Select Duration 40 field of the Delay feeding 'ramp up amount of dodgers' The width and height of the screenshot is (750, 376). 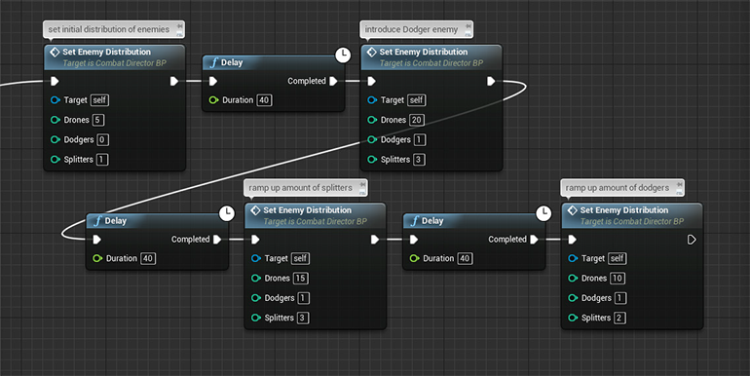[465, 258]
